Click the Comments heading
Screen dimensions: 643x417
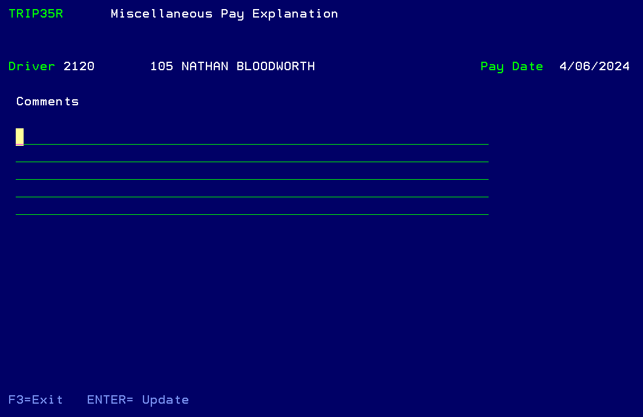click(x=47, y=102)
